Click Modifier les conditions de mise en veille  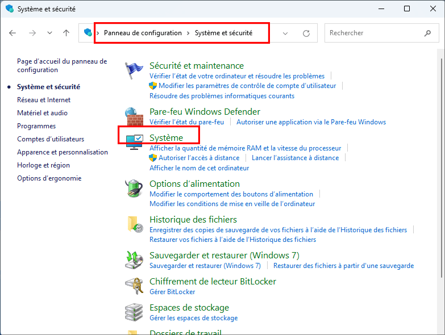point(232,204)
